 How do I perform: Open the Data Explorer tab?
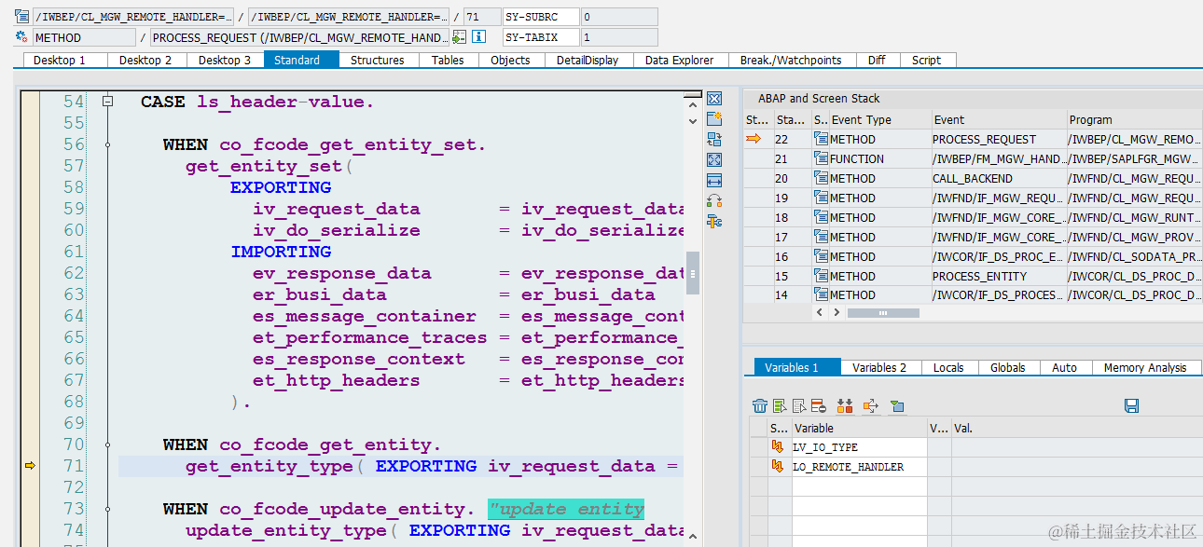coord(679,60)
